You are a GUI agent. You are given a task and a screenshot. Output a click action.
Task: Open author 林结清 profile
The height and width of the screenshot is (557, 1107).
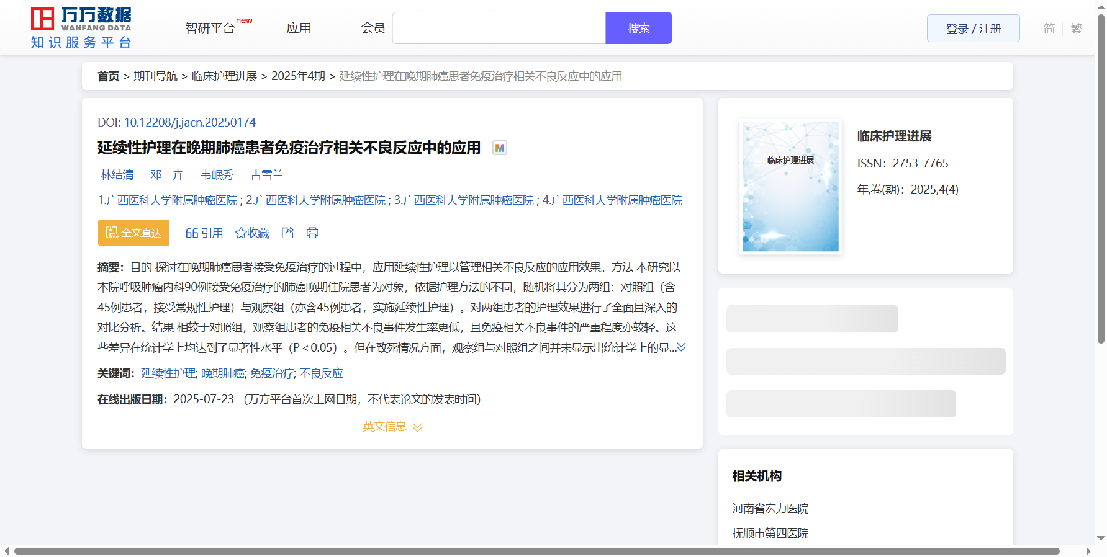117,175
